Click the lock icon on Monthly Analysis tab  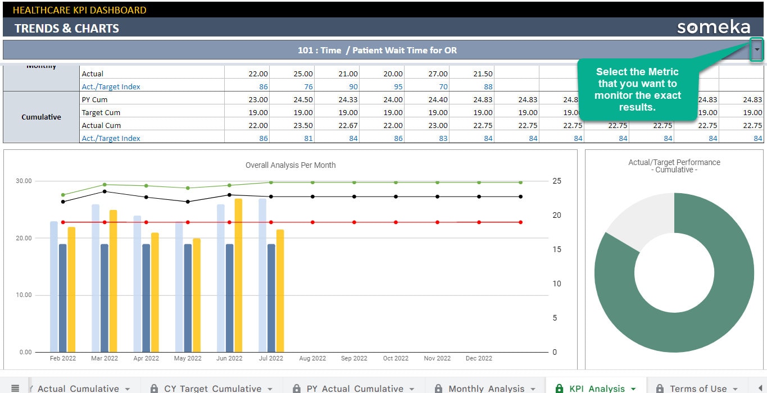(439, 388)
